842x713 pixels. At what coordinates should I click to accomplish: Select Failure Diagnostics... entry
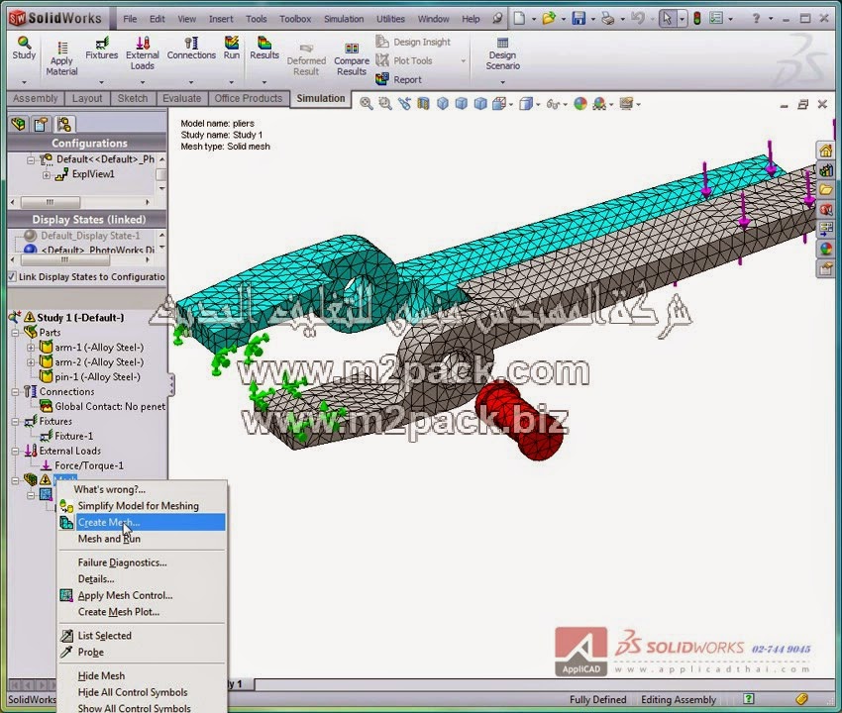[142, 562]
